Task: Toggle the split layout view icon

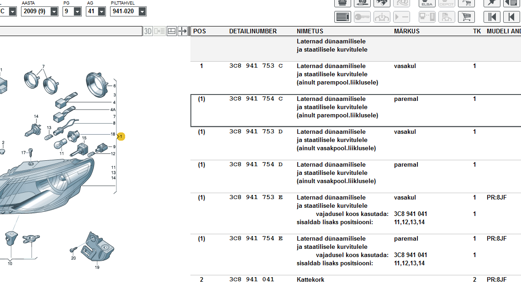Action: (172, 31)
